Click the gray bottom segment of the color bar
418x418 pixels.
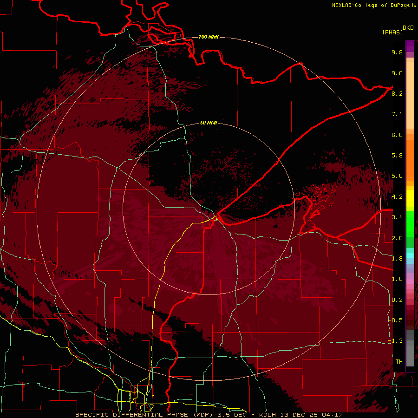pyautogui.click(x=410, y=353)
